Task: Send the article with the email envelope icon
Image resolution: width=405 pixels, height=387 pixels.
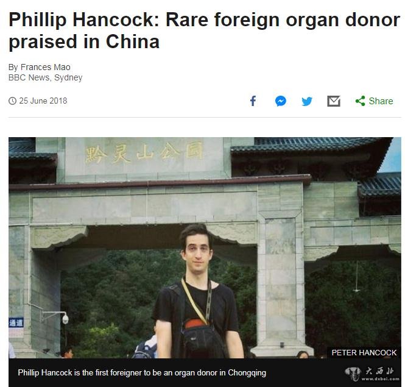Action: pyautogui.click(x=334, y=101)
